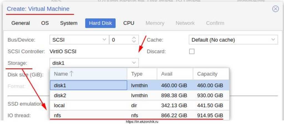This screenshot has width=284, height=124.
Task: Collapse the Storage dropdown arrow
Action: [134, 63]
